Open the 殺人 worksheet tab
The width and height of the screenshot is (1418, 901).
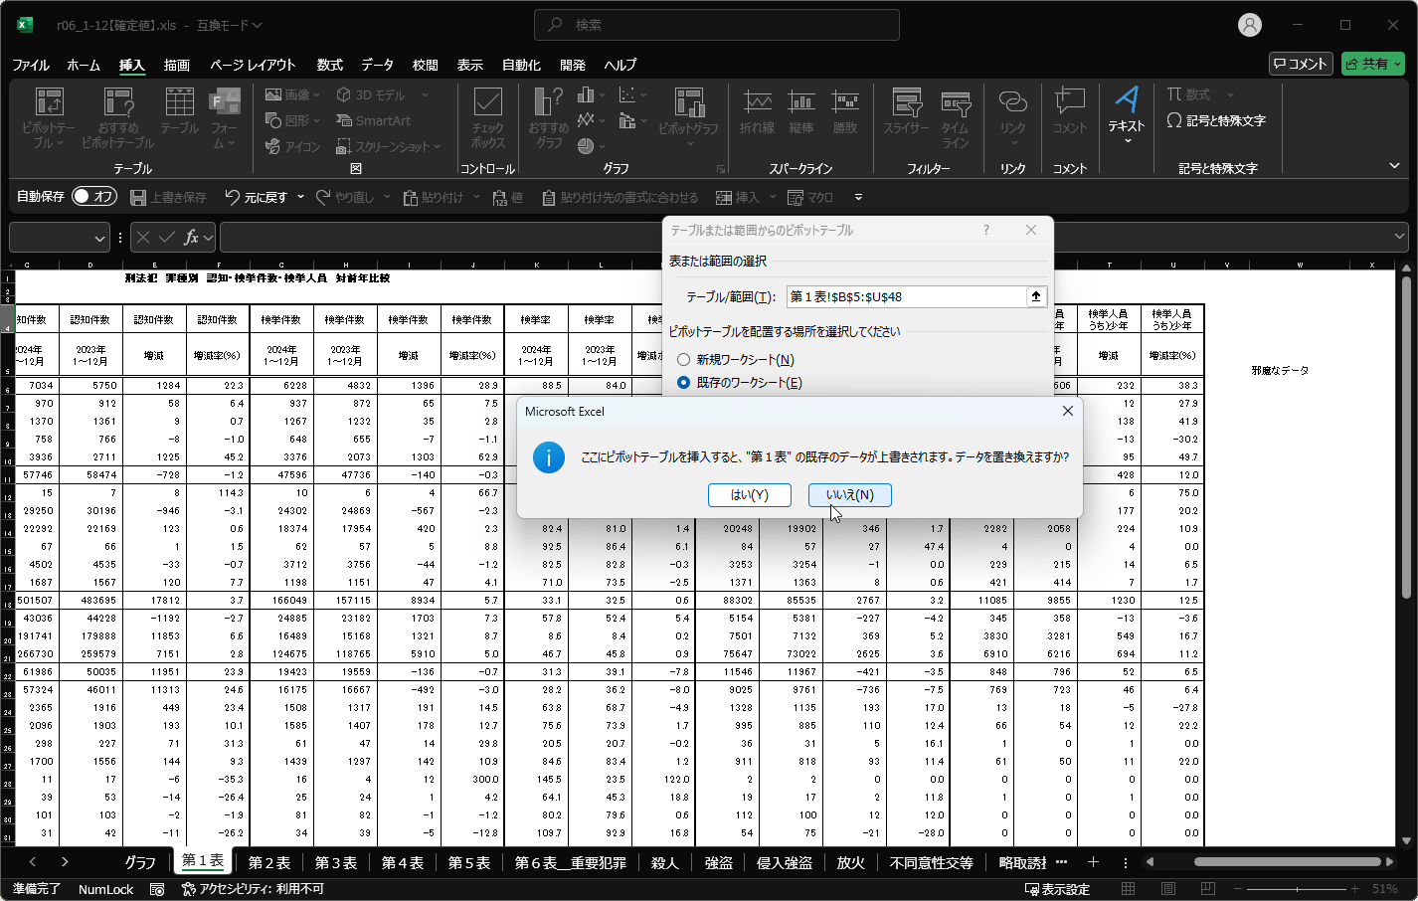tap(665, 862)
